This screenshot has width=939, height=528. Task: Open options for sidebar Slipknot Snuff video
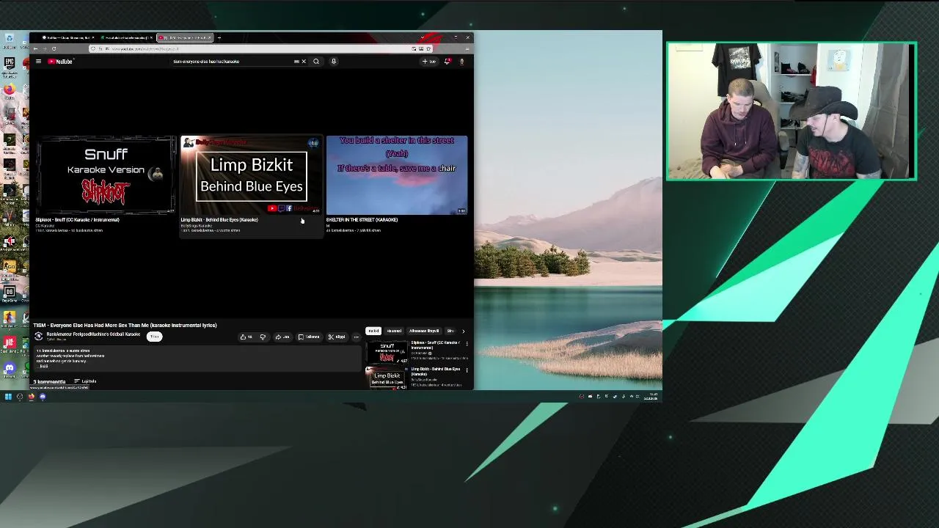(467, 343)
